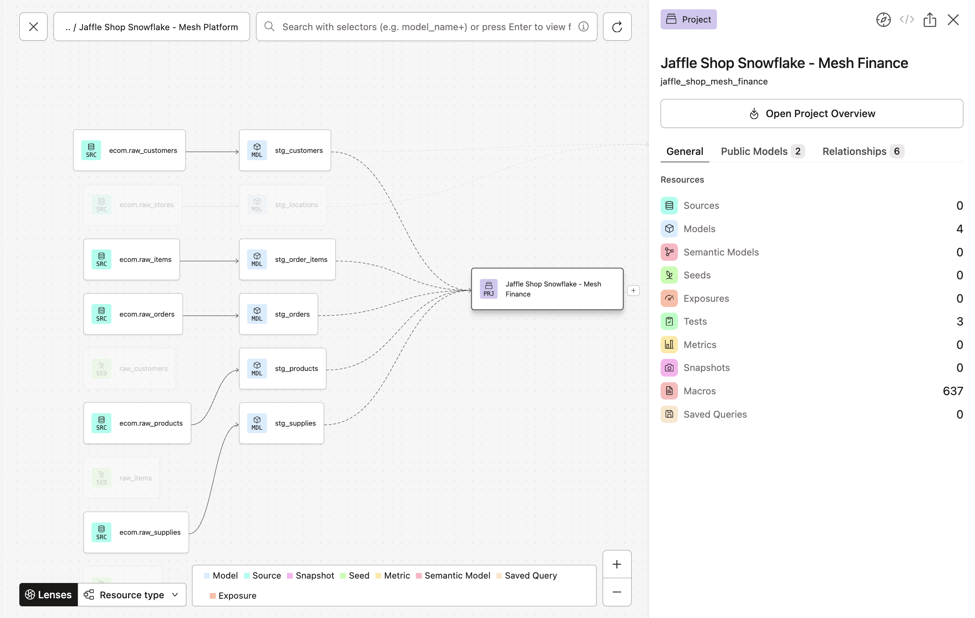Click the Semantic Models resource icon
Image resolution: width=975 pixels, height=618 pixels.
pos(669,252)
